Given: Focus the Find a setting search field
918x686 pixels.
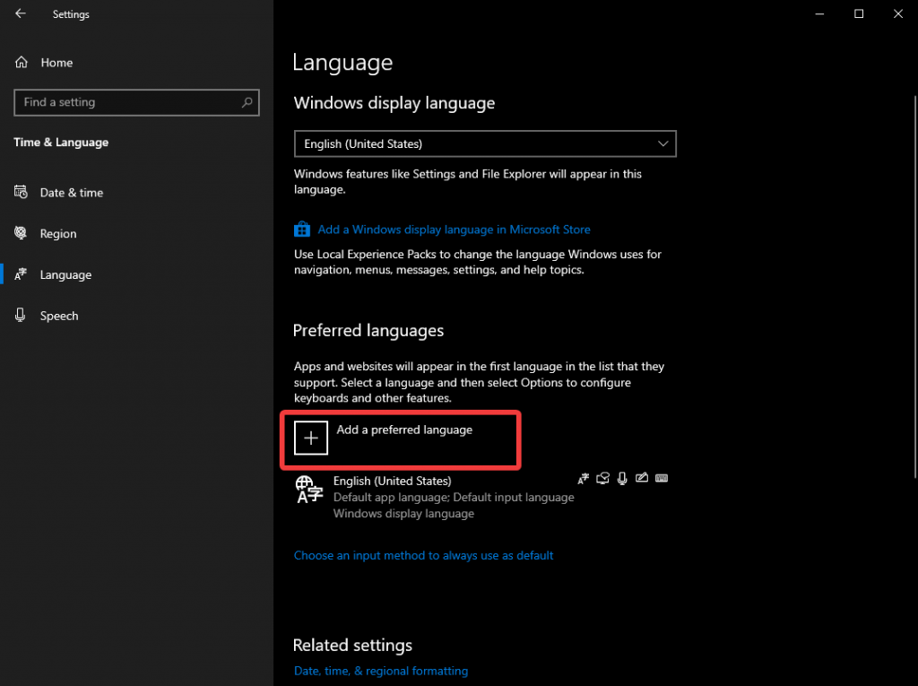Looking at the screenshot, I should tap(136, 102).
